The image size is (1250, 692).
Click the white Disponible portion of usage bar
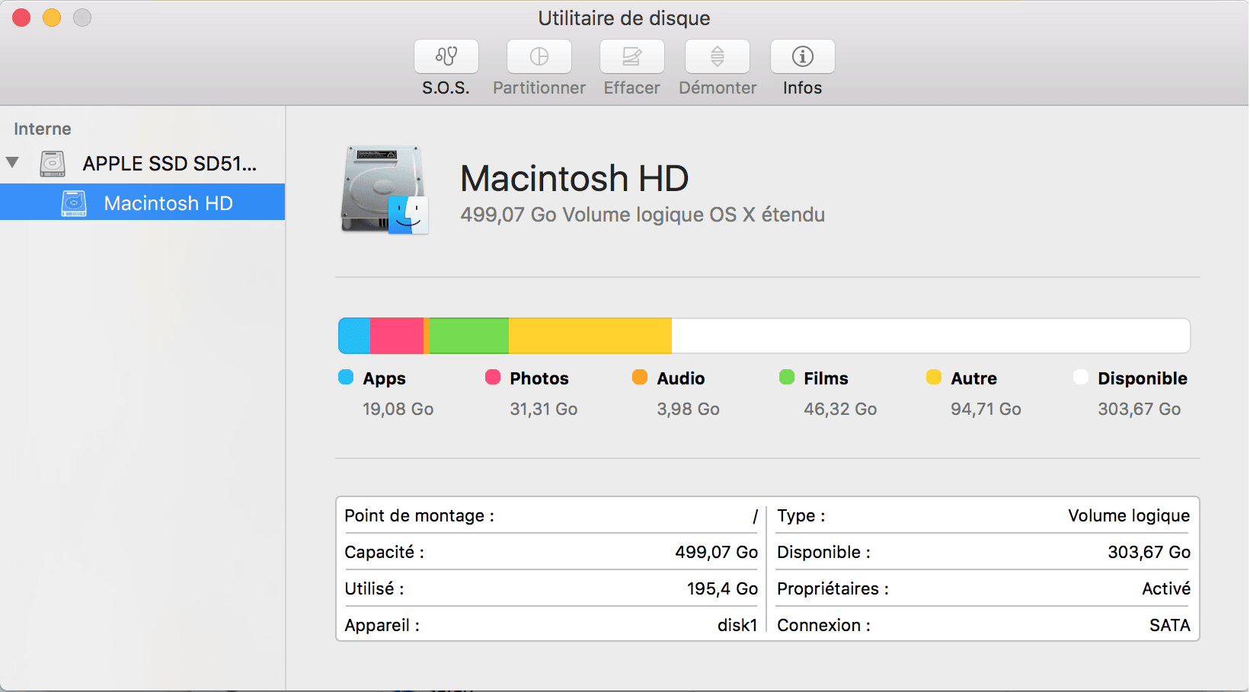click(931, 336)
